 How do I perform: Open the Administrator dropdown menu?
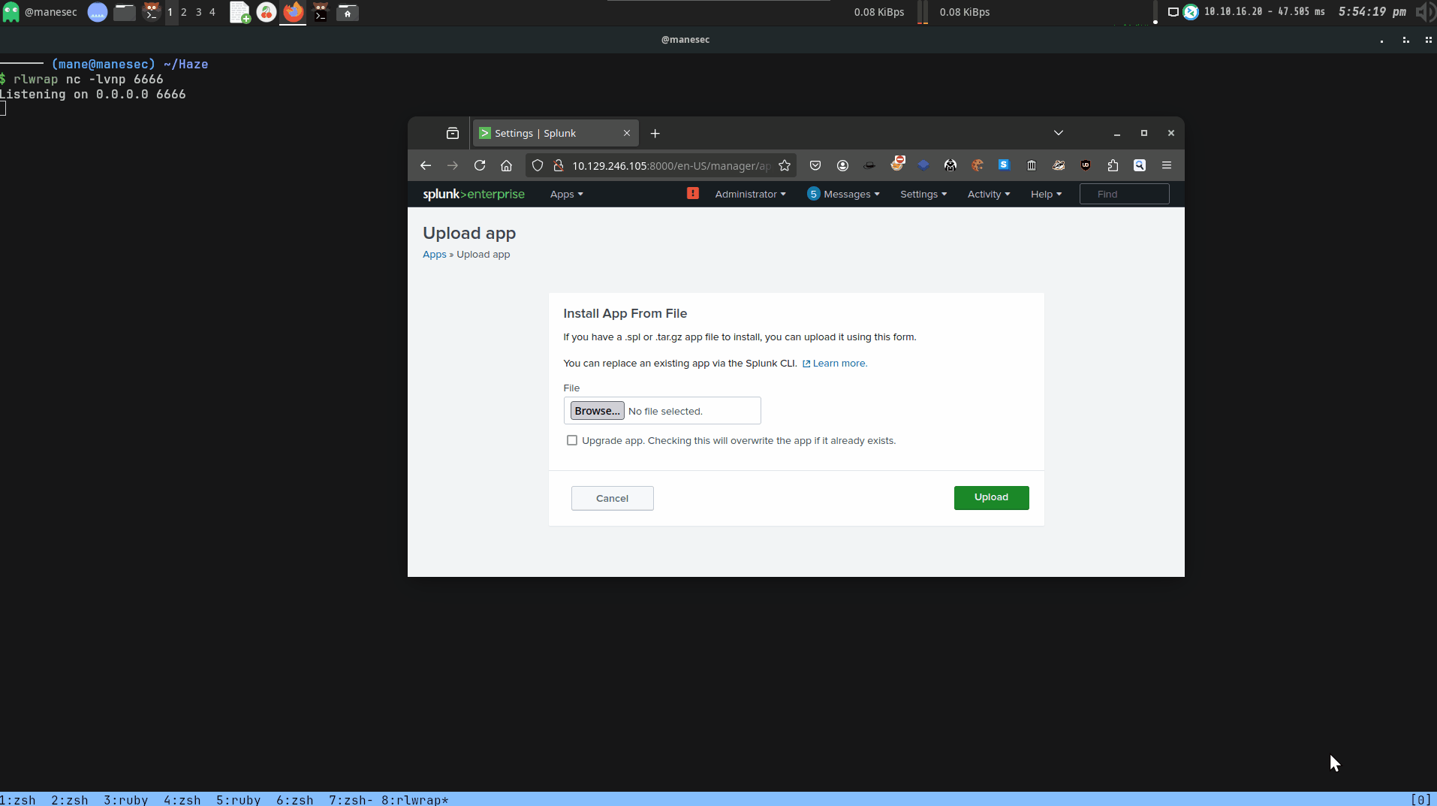coord(750,194)
